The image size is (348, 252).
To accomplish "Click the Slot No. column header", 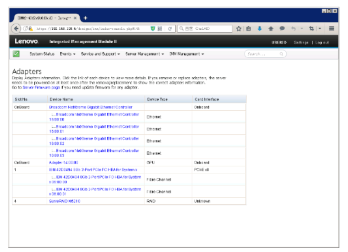I will [30, 99].
